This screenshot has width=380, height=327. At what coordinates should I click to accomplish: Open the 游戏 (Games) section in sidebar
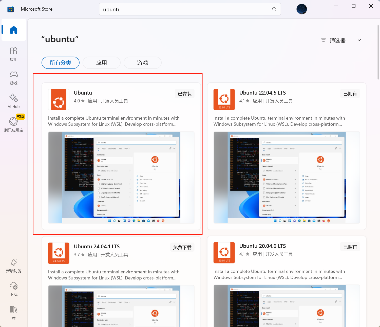pyautogui.click(x=14, y=78)
